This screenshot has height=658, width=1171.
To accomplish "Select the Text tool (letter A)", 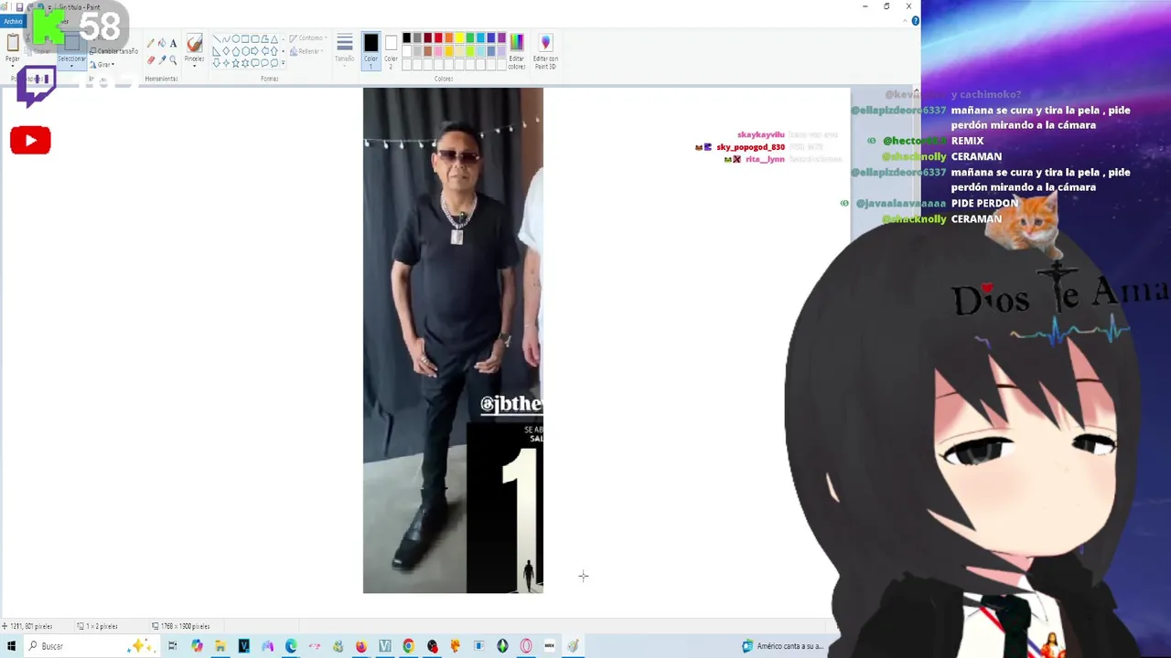I will click(x=173, y=43).
